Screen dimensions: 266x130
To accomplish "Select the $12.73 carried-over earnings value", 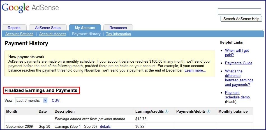I will 141,119.
